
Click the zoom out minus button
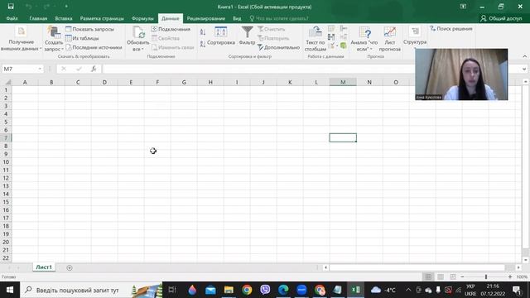(x=462, y=276)
